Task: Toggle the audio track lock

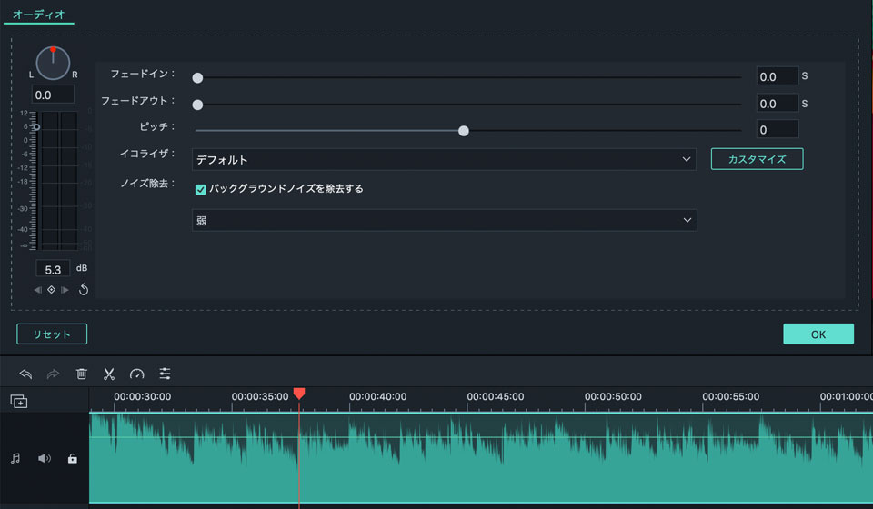Action: click(x=73, y=458)
